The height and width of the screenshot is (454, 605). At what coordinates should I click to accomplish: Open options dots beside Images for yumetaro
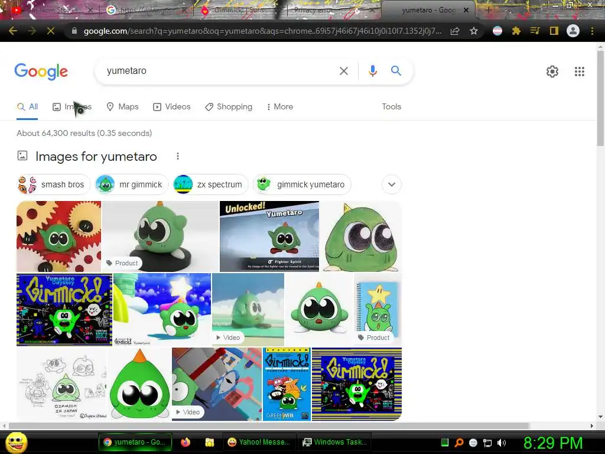click(x=177, y=156)
